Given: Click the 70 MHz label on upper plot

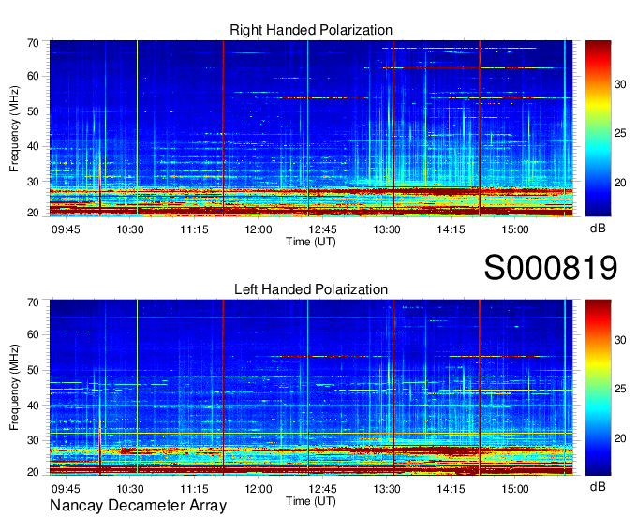Looking at the screenshot, I should click(x=33, y=43).
